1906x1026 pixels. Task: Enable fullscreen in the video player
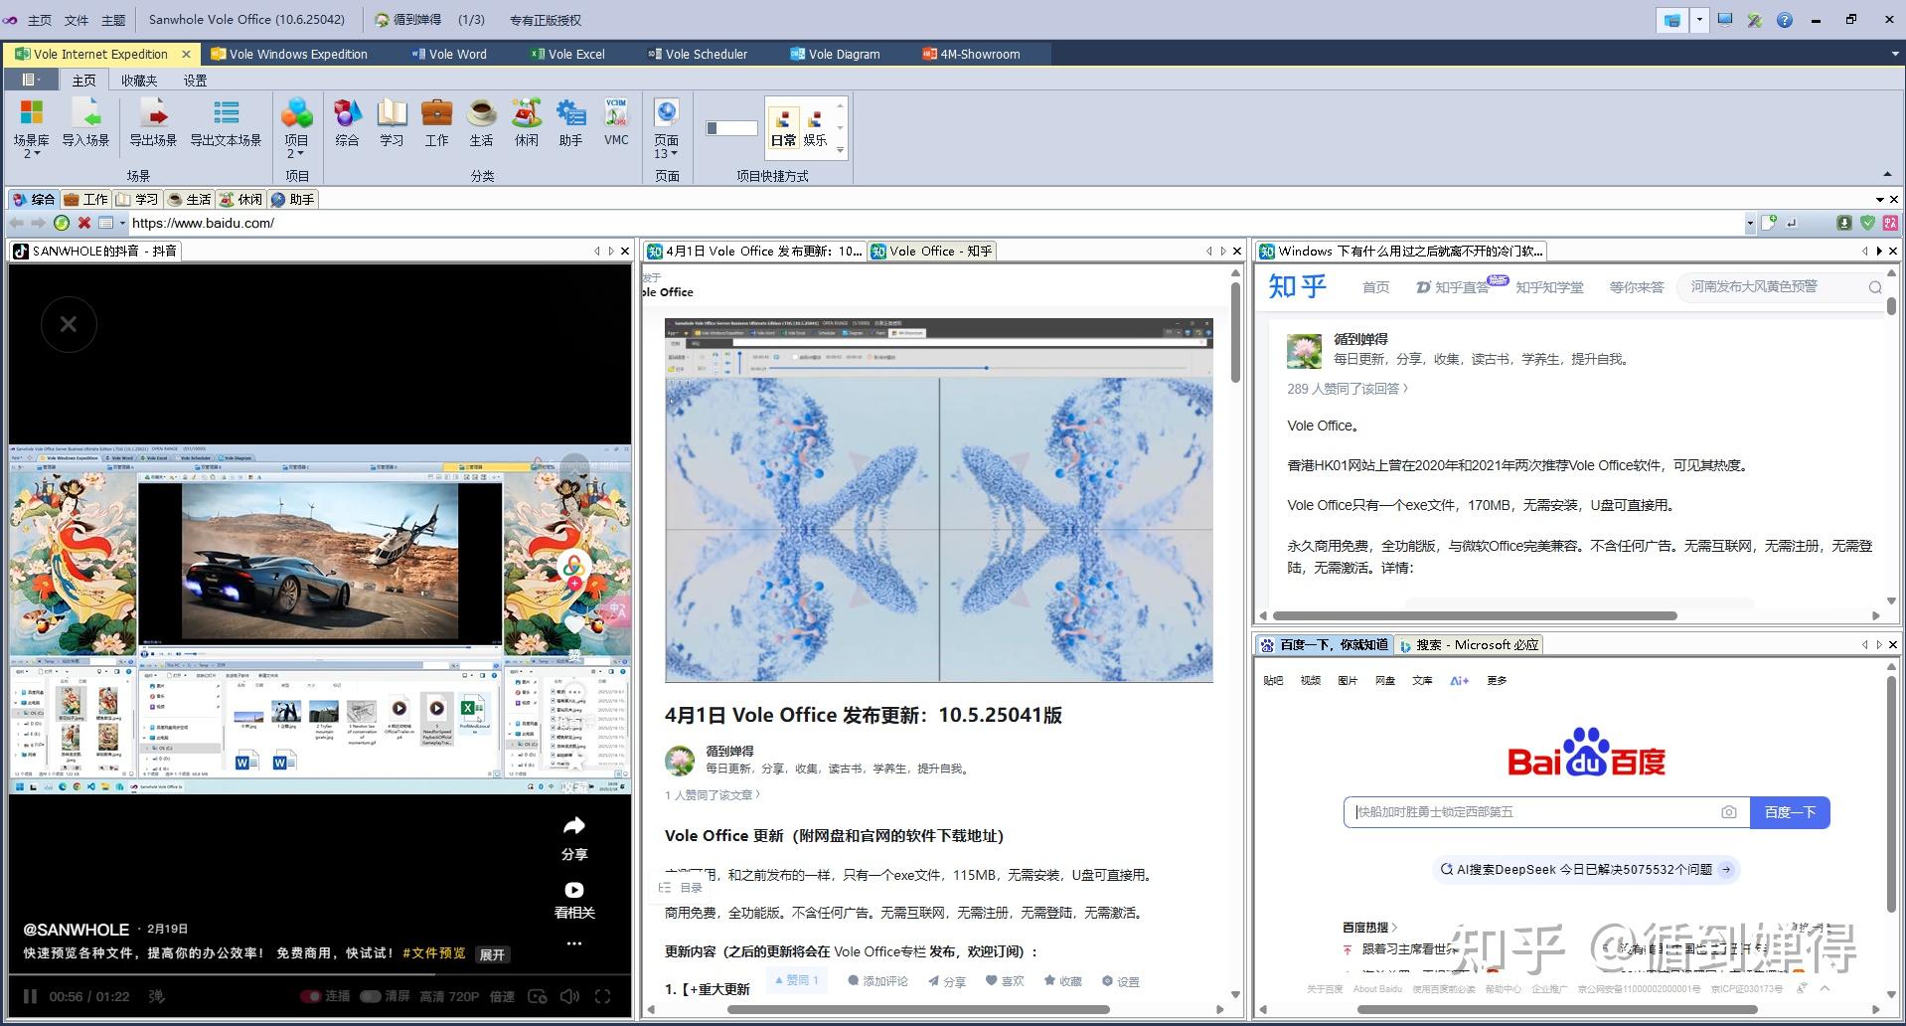click(603, 995)
